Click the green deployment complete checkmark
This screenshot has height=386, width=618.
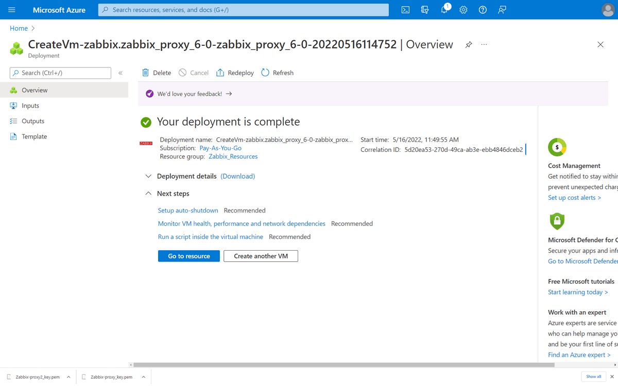(x=146, y=122)
